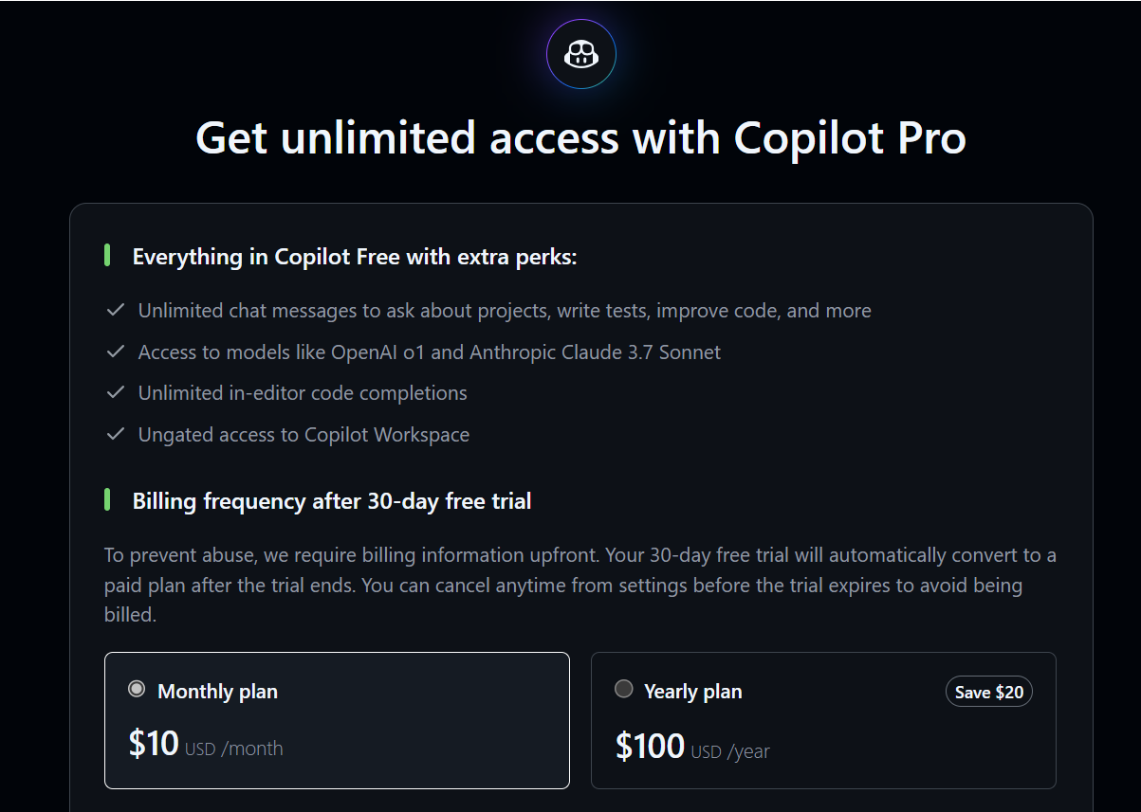Click green bar beside Billing frequency heading

tap(107, 499)
